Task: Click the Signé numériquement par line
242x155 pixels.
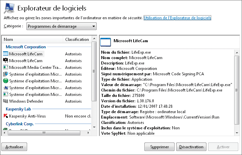Action: [x=153, y=74]
